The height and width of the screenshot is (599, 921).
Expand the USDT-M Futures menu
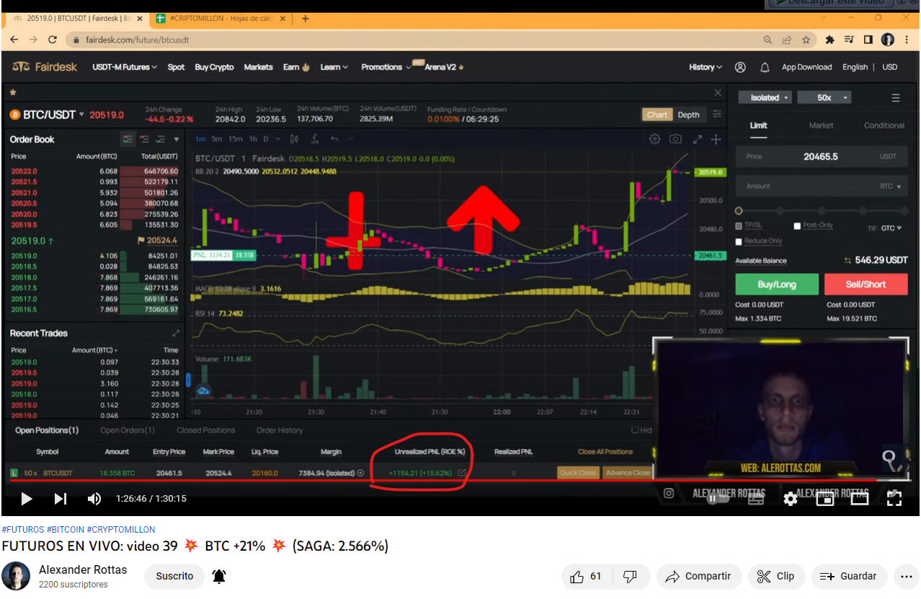click(x=125, y=67)
